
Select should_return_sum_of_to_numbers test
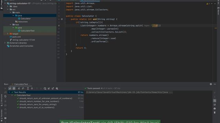coord(37,108)
